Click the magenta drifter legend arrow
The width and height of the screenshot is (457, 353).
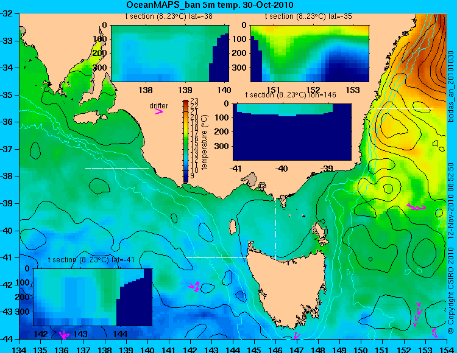point(159,112)
